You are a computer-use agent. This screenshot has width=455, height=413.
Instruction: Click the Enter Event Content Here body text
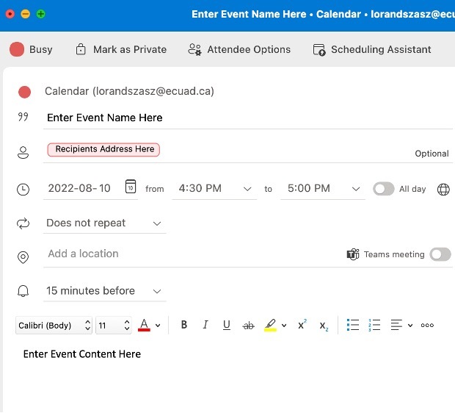pos(82,354)
